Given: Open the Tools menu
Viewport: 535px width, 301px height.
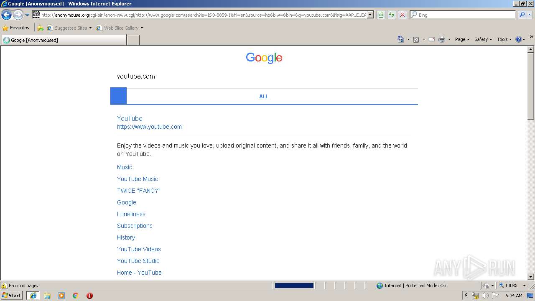Looking at the screenshot, I should (x=504, y=39).
